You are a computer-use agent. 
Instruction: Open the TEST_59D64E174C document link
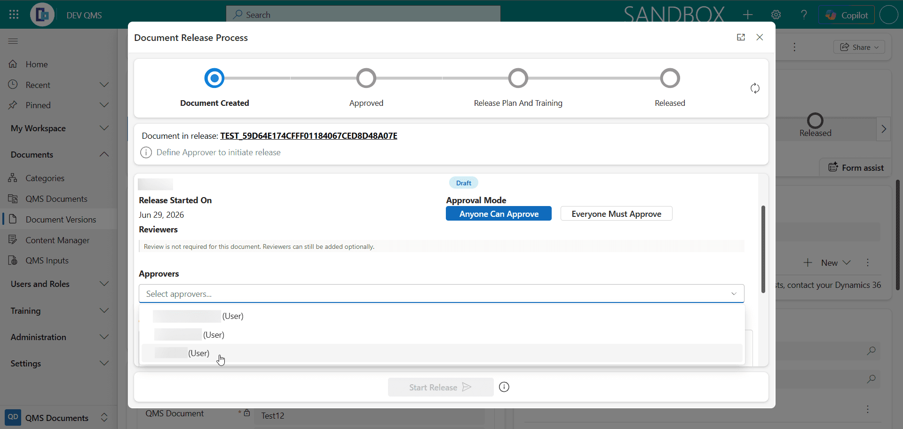(309, 136)
